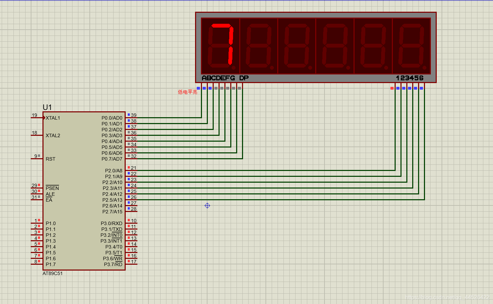This screenshot has width=493, height=304.
Task: Click the P1.3 pin label
Action: coord(50,241)
